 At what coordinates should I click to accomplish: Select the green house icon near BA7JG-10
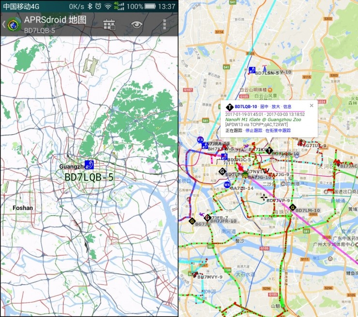[245, 175]
